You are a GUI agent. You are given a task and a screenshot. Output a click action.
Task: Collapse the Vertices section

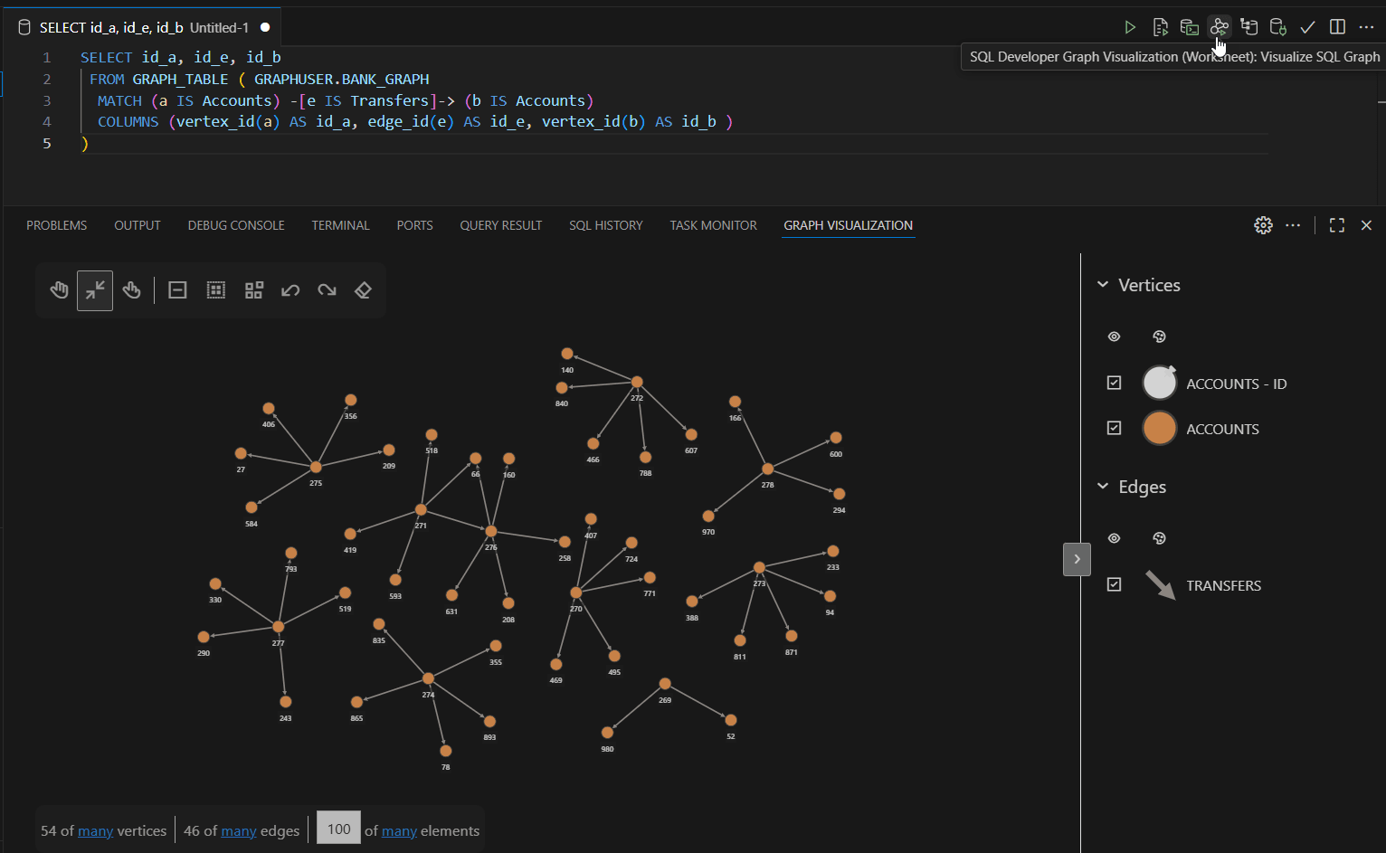point(1103,284)
